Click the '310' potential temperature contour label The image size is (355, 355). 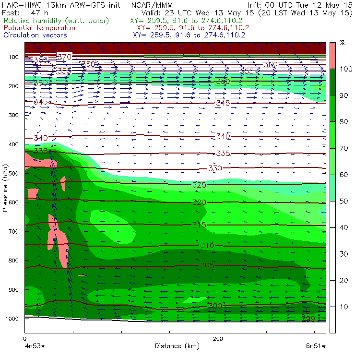(x=207, y=246)
